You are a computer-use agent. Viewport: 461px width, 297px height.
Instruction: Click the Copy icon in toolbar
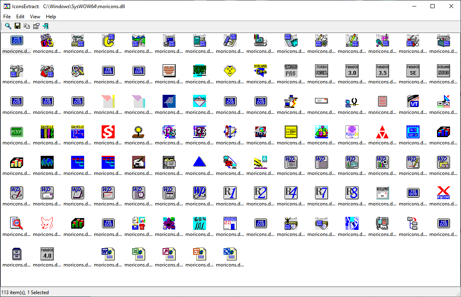(27, 26)
